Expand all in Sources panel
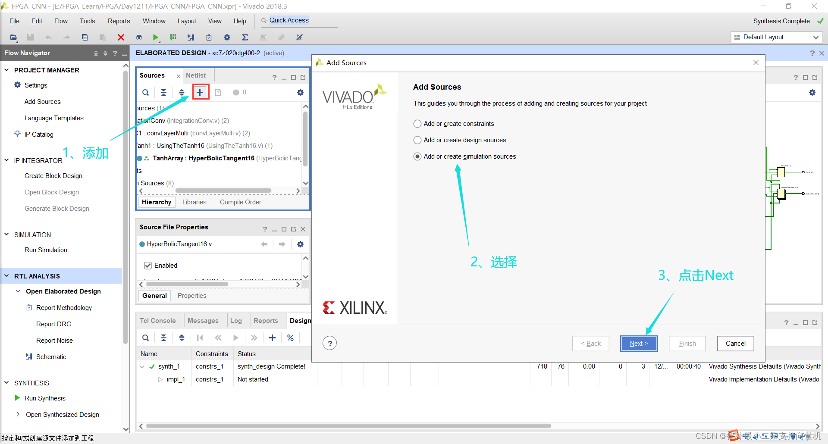 tap(182, 92)
